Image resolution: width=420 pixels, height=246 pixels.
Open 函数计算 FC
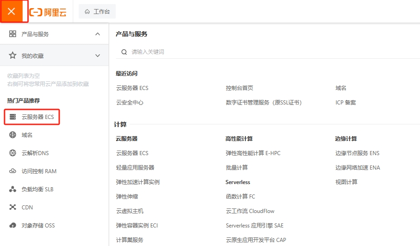[x=240, y=196]
